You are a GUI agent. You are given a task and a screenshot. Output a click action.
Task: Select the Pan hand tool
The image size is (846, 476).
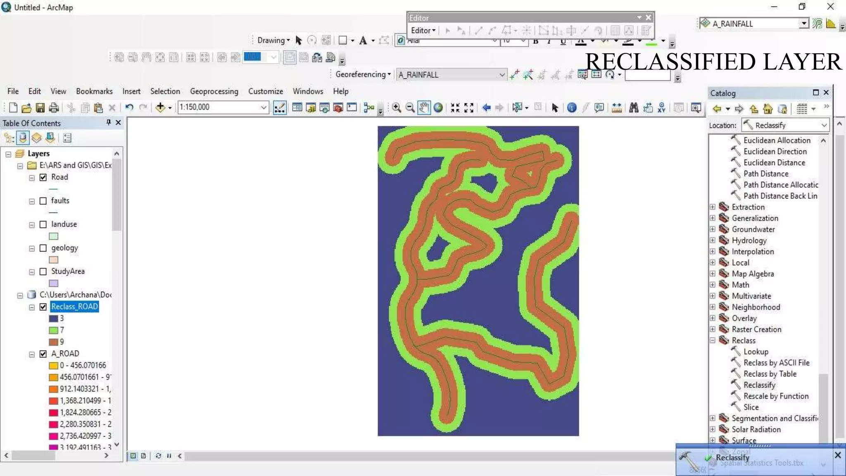coord(424,108)
